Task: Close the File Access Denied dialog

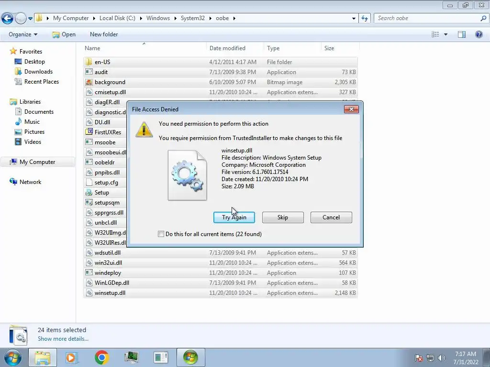Action: [x=351, y=109]
